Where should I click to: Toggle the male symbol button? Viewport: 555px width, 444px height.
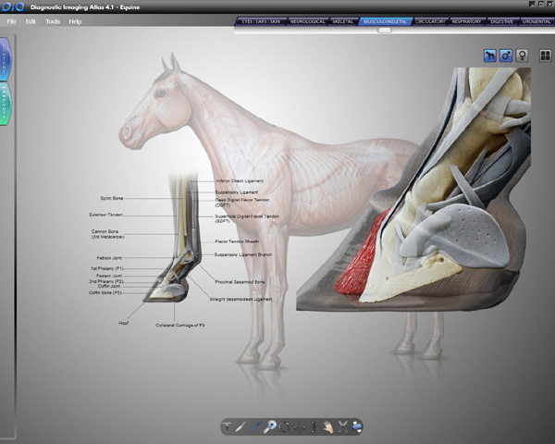pyautogui.click(x=506, y=55)
